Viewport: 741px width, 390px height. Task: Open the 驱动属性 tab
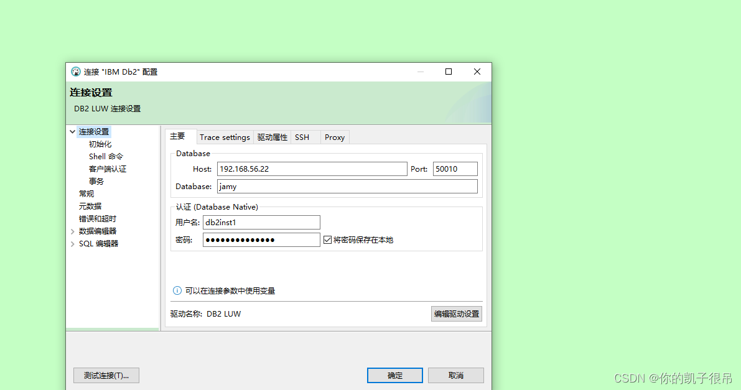click(x=273, y=137)
